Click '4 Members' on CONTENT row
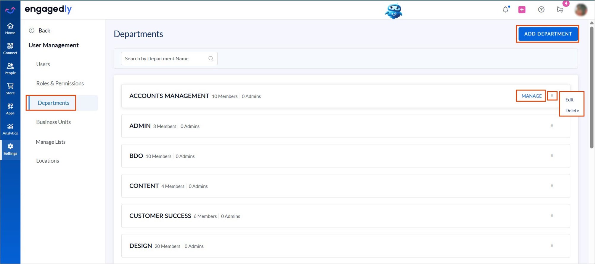The height and width of the screenshot is (264, 595). 173,186
